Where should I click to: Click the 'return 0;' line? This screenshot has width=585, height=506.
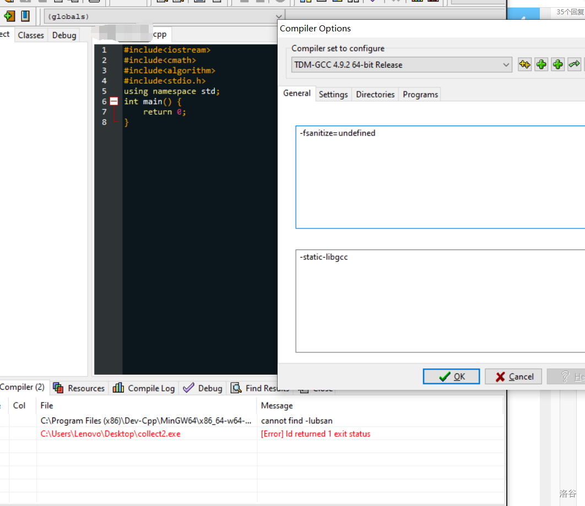coord(165,112)
